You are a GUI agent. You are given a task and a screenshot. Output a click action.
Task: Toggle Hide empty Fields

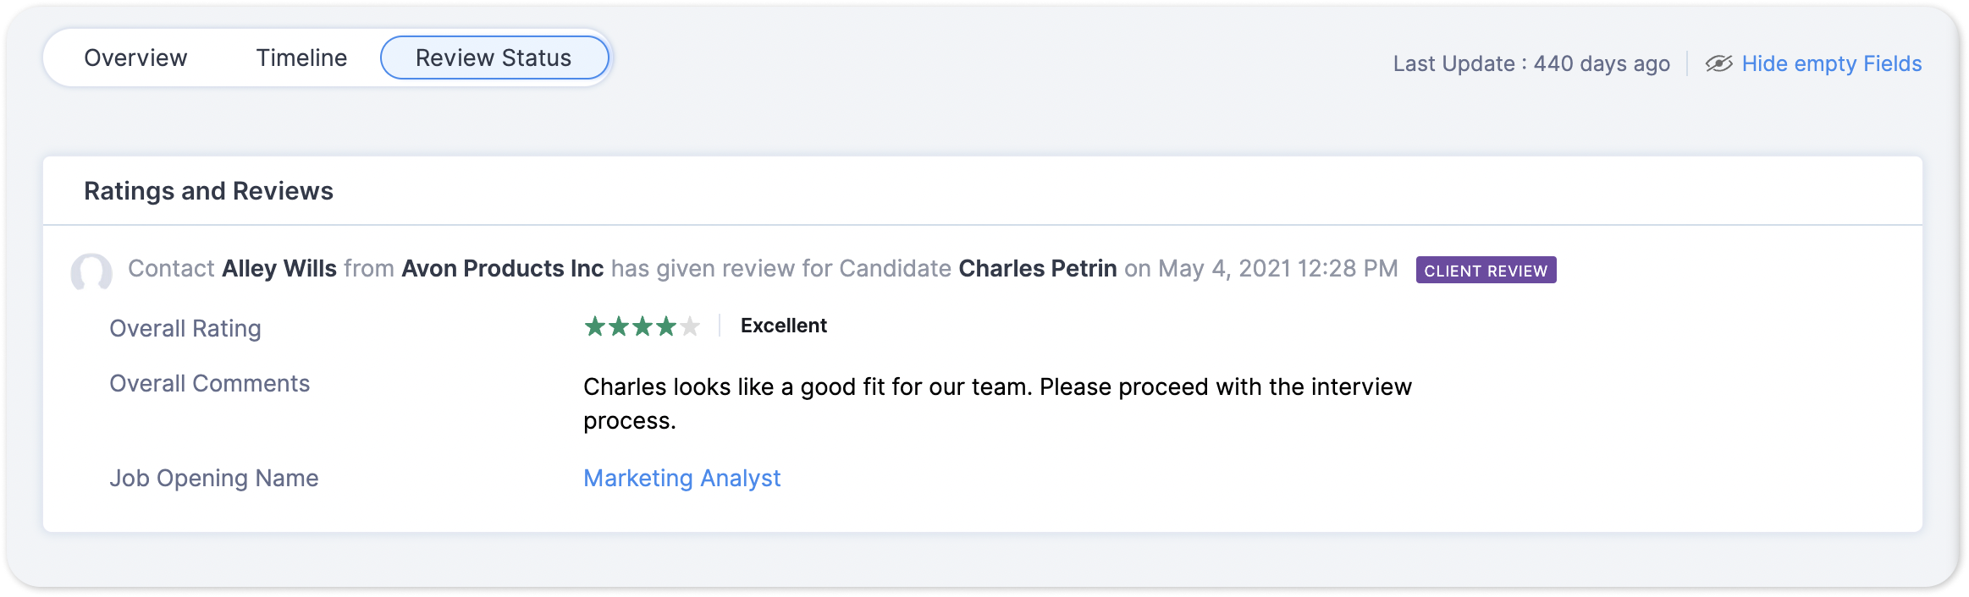click(x=1831, y=63)
